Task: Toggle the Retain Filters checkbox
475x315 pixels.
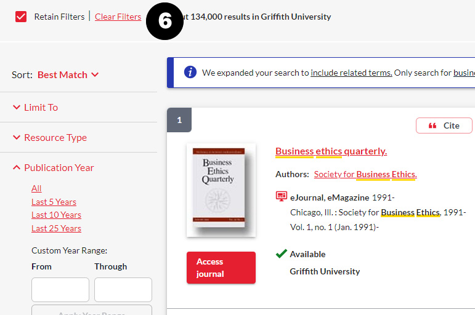Action: pyautogui.click(x=22, y=17)
